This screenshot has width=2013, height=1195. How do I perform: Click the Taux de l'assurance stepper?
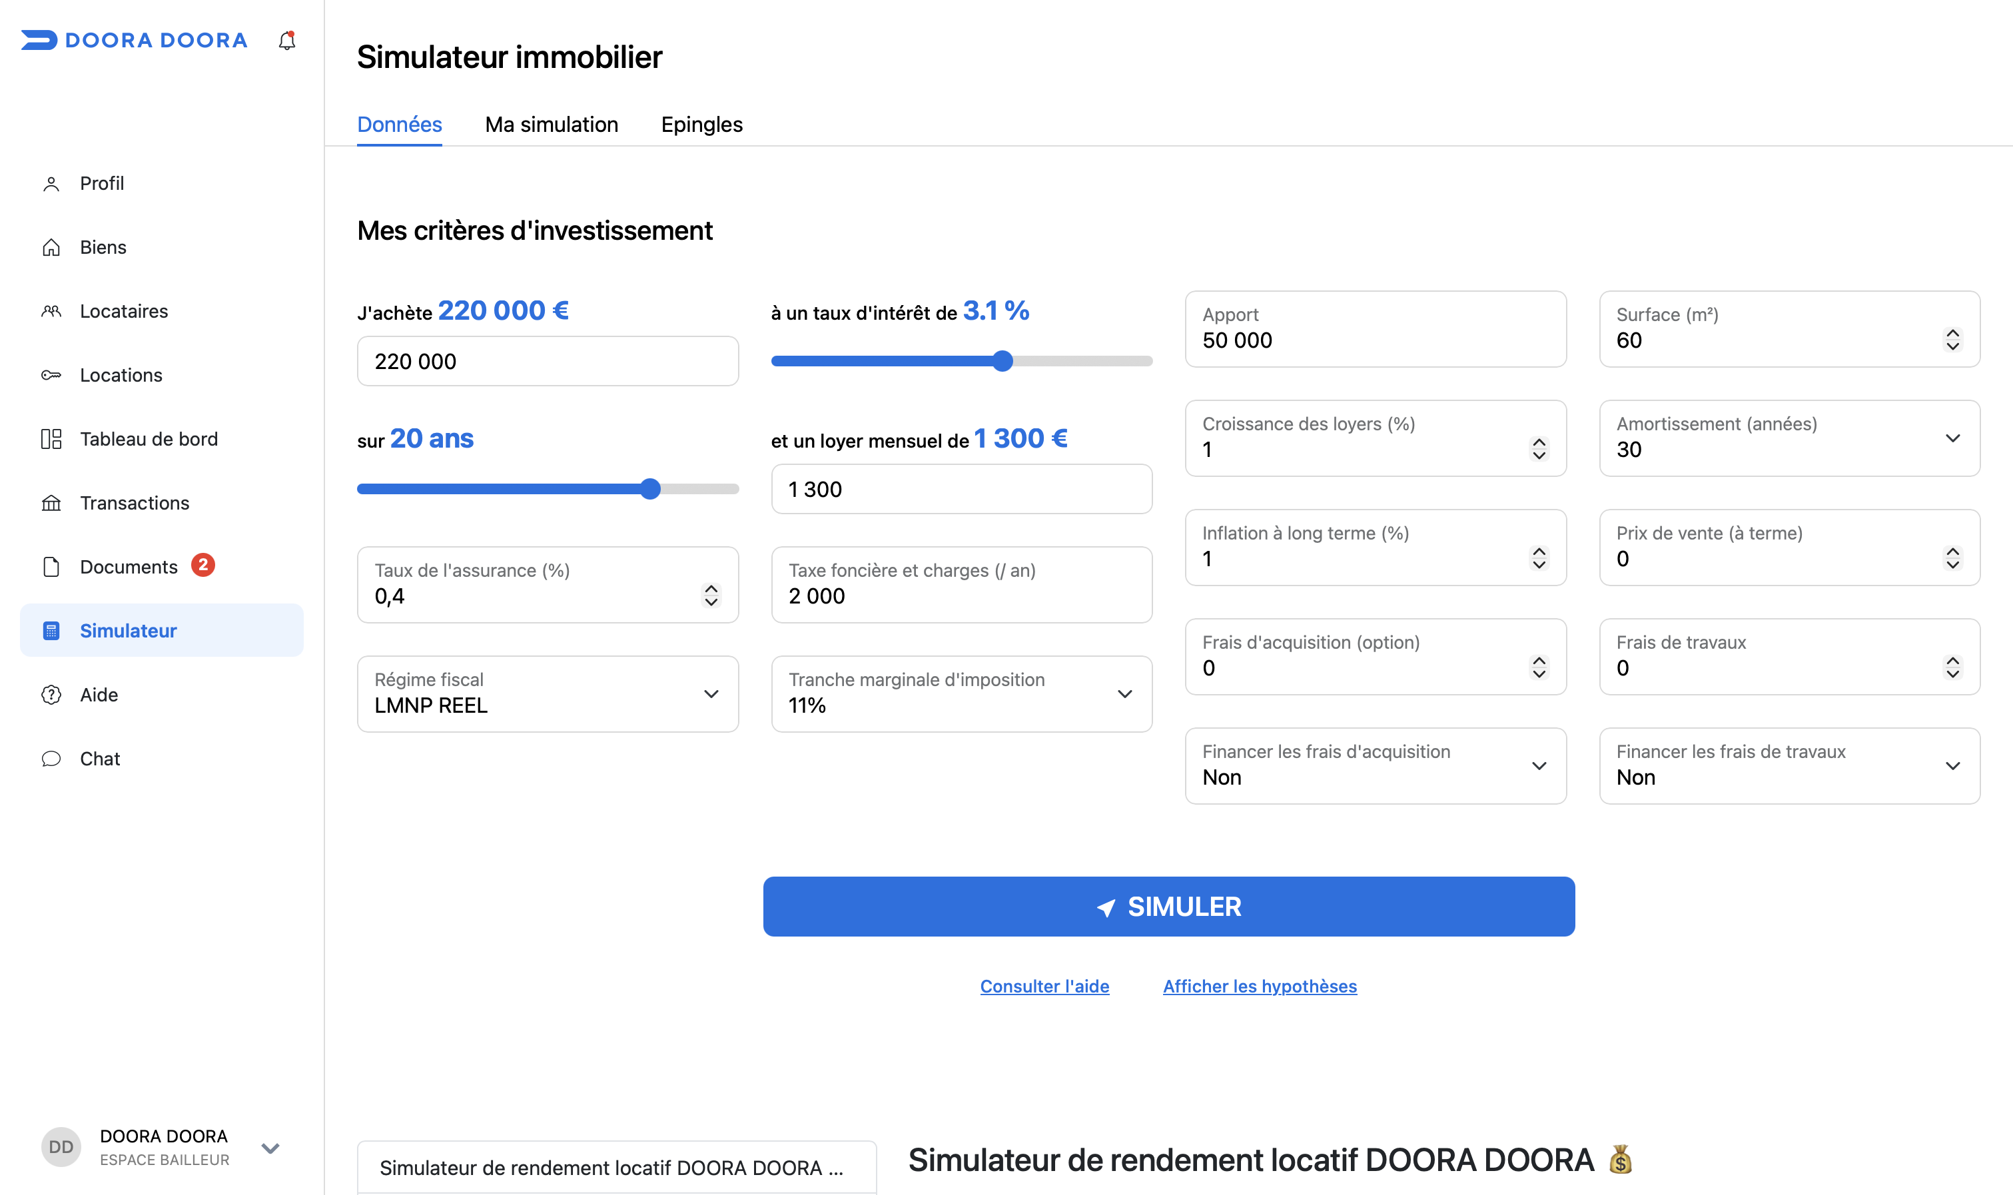(711, 595)
